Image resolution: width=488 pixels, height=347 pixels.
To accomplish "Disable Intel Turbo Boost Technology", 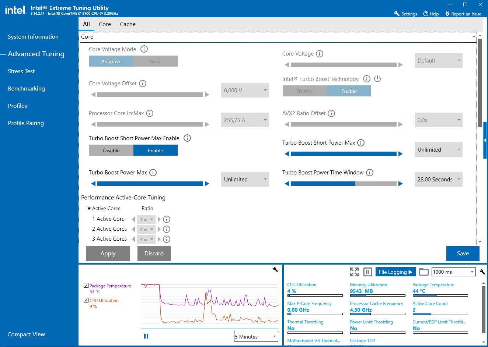I will click(305, 91).
